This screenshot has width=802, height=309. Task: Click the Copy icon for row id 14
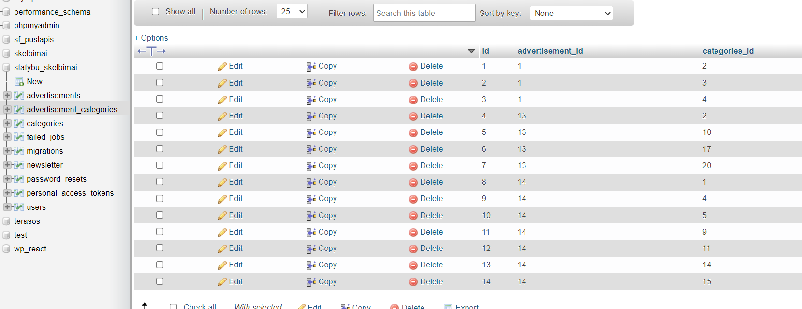[x=311, y=282]
